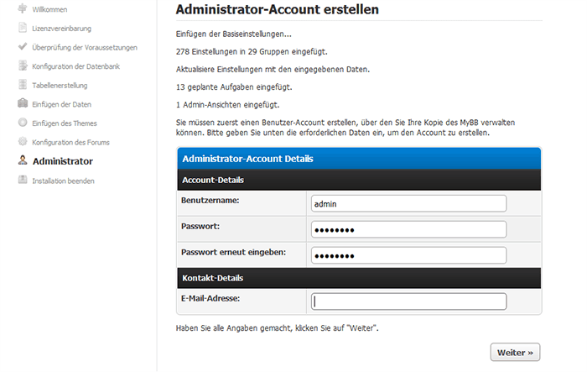
Task: Select the Lizenzvereinbarung step label
Action: 61,29
